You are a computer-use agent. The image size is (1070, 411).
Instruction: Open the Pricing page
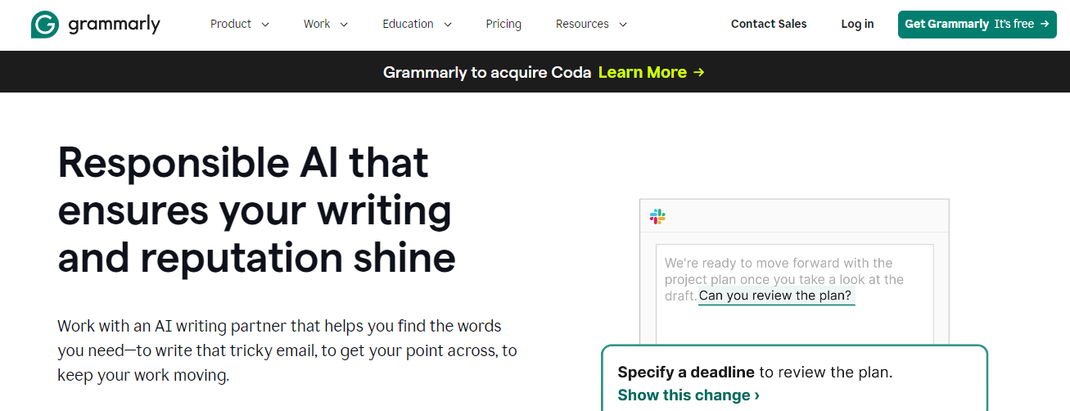coord(503,25)
